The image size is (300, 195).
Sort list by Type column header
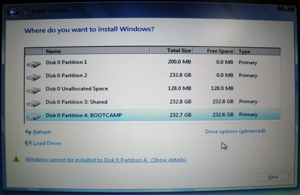pos(258,51)
